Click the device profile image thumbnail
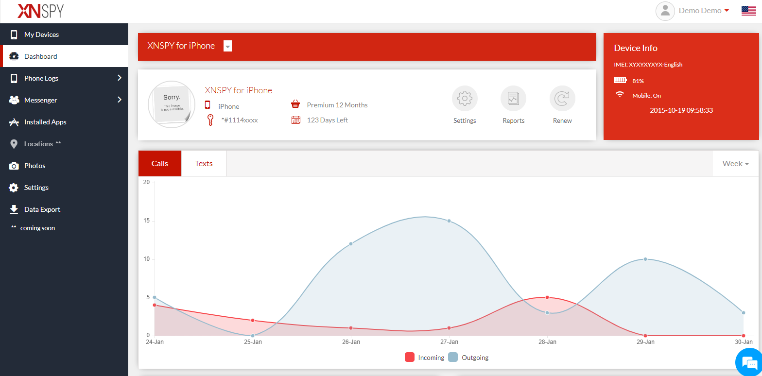This screenshot has height=376, width=762. (x=172, y=104)
